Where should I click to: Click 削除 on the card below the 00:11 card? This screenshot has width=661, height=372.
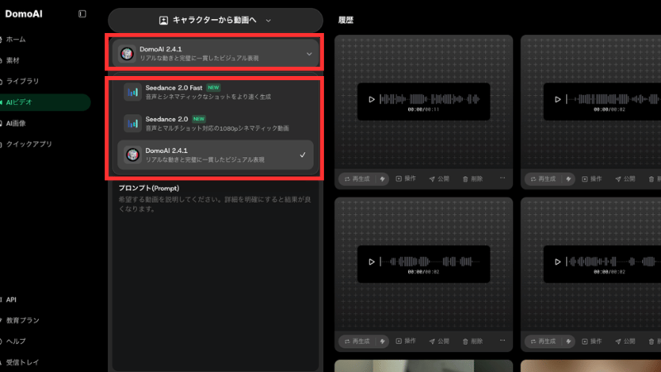472,341
